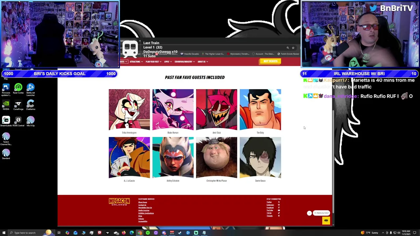Screen dimensions: 420x236
Task: Open the Mix It Up desktop icon
Action: pos(31,121)
